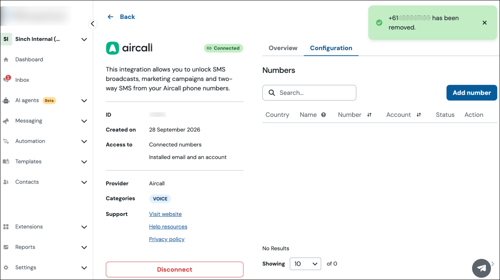Switch to the Overview tab
The height and width of the screenshot is (280, 500).
[x=283, y=48]
